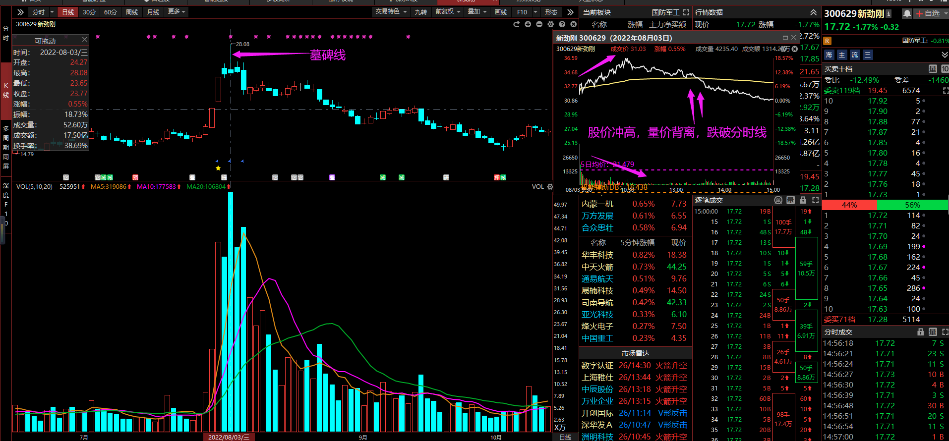Switch to 日线 period tab
The width and height of the screenshot is (949, 441).
click(x=68, y=12)
